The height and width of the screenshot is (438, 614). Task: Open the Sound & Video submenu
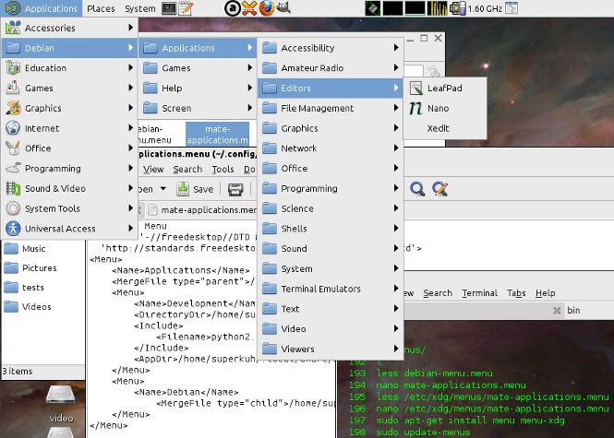(x=69, y=188)
